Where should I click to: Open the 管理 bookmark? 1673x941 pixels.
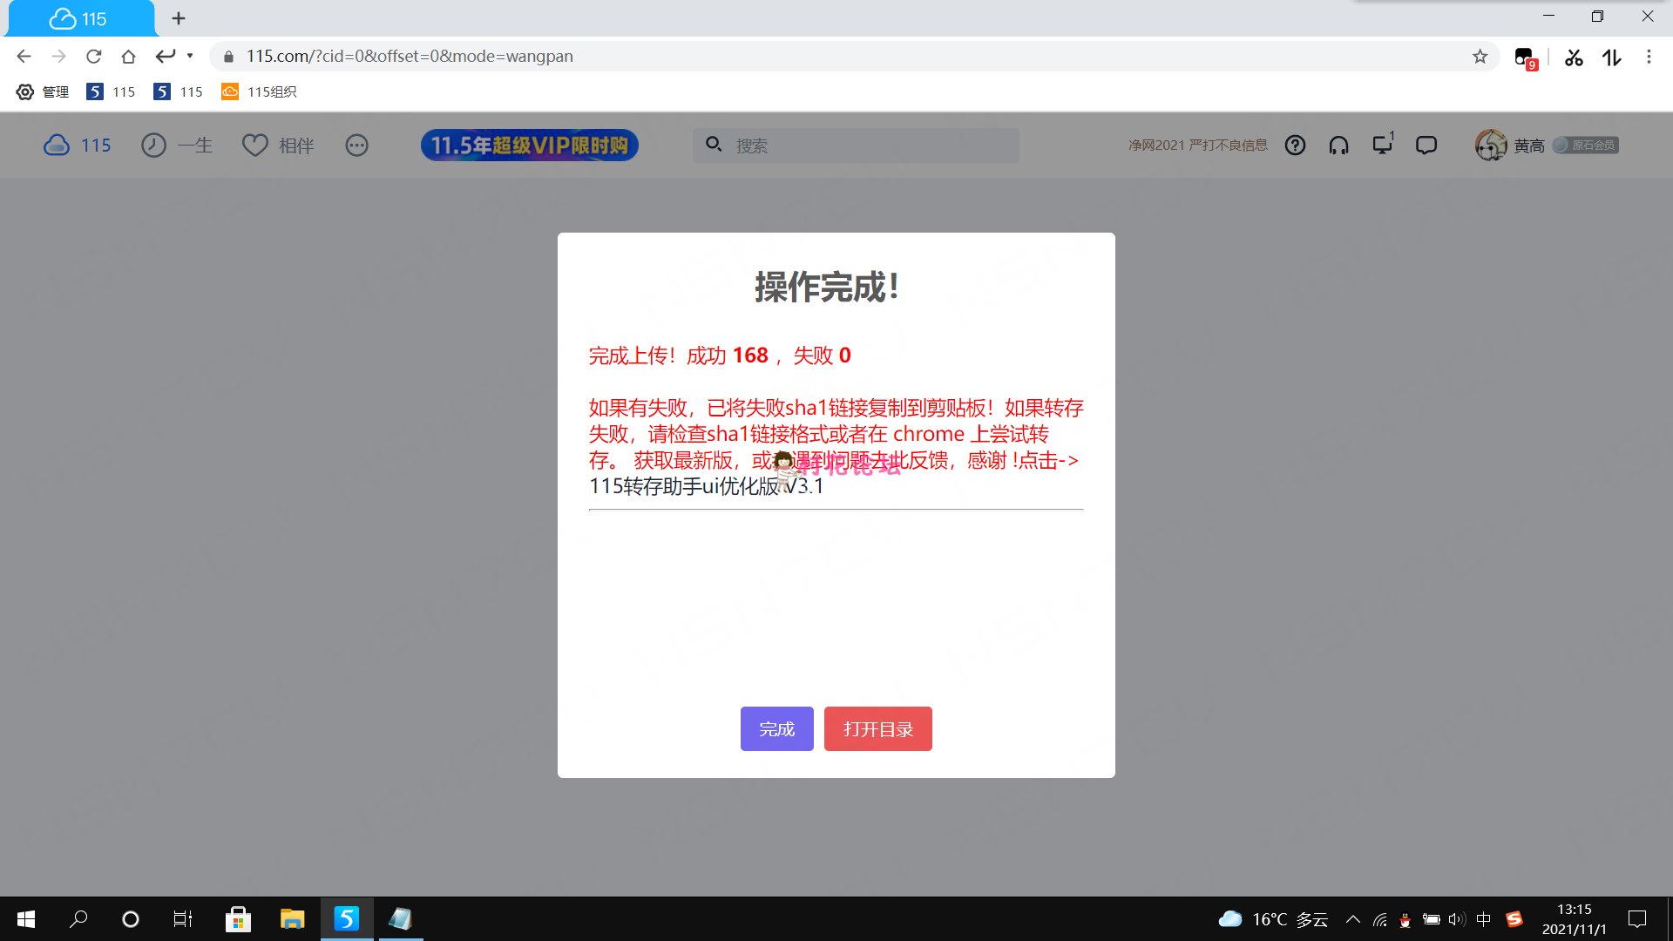43,91
